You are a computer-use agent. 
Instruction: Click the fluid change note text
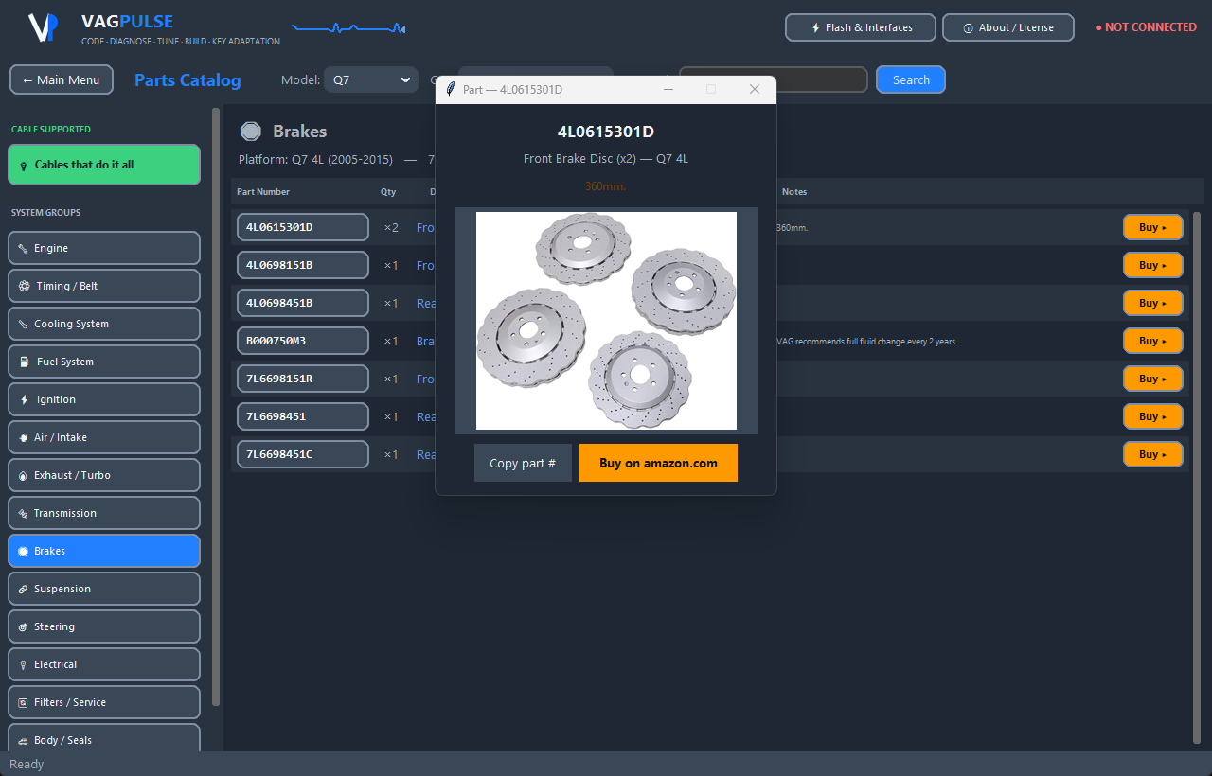866,341
